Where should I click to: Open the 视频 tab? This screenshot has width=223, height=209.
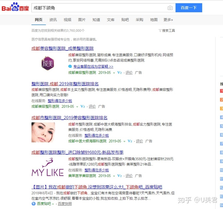(x=68, y=20)
